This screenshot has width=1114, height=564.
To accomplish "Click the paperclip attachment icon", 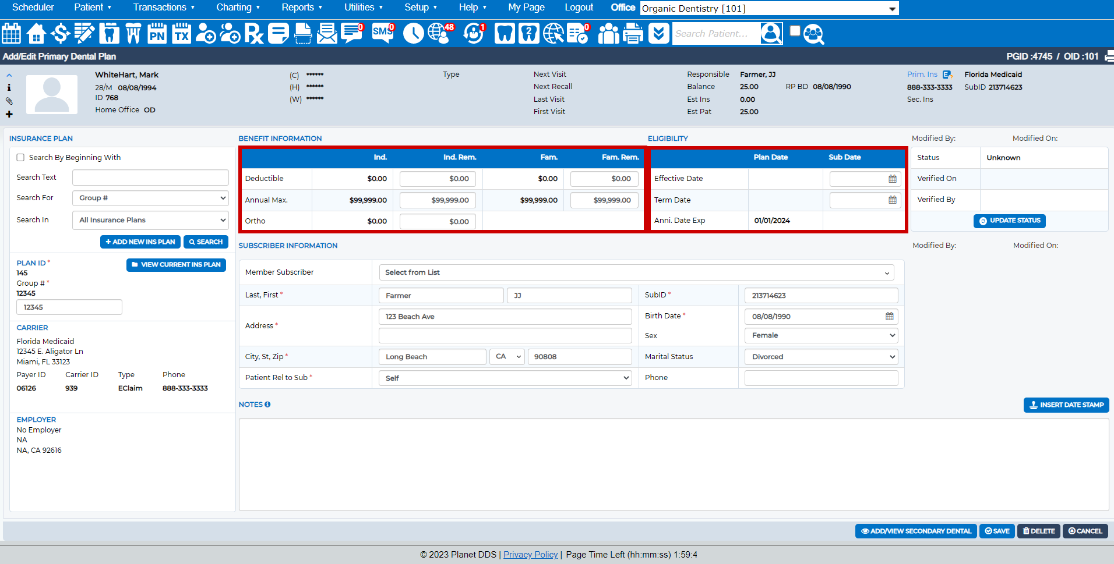I will coord(9,101).
